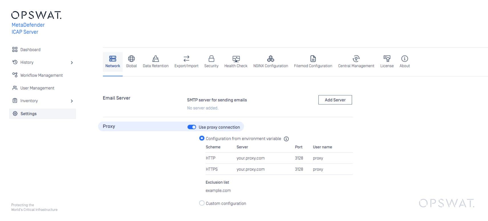Click the HTTP scheme cell
The image size is (488, 221).
(211, 158)
